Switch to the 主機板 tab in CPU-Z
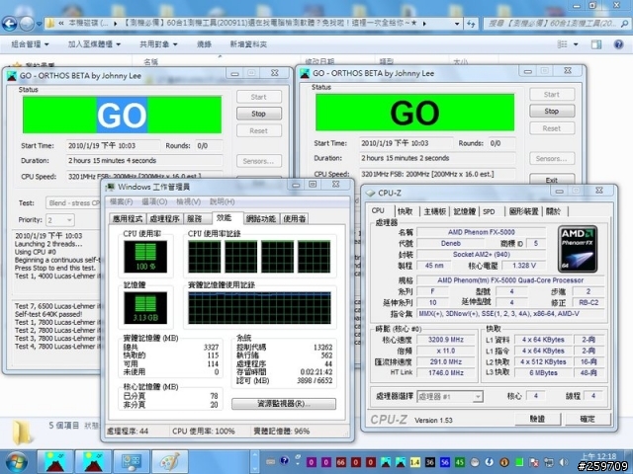Screen dimensions: 633x474 pos(435,211)
